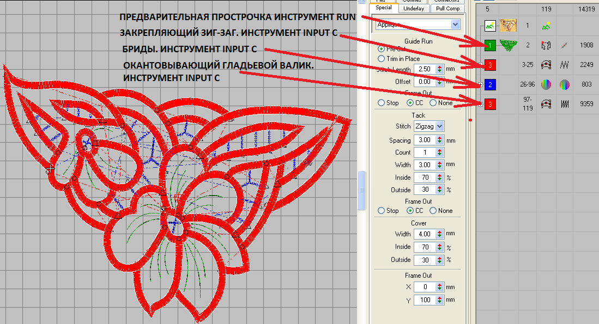Switch to the Pull Comp tab
599x324 pixels.
pyautogui.click(x=447, y=8)
